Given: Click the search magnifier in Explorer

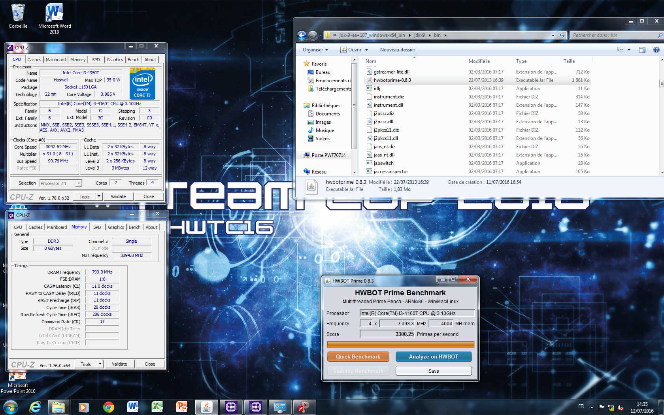Looking at the screenshot, I should pos(660,35).
